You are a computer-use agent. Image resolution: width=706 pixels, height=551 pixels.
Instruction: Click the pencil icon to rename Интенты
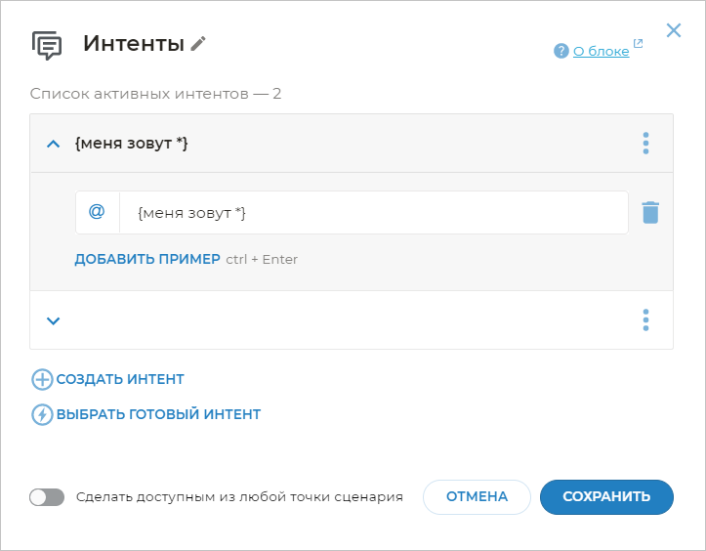coord(199,43)
